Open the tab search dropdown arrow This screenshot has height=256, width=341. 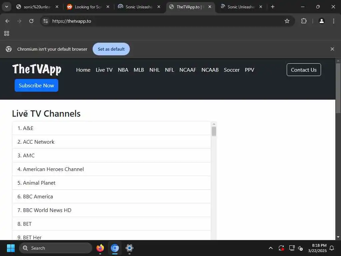7,7
